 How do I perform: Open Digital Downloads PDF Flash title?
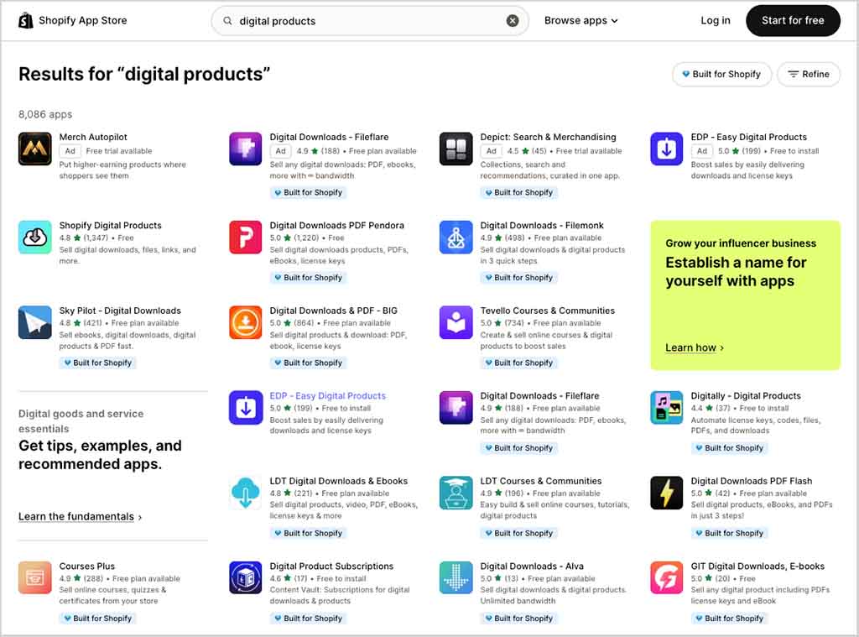point(751,481)
